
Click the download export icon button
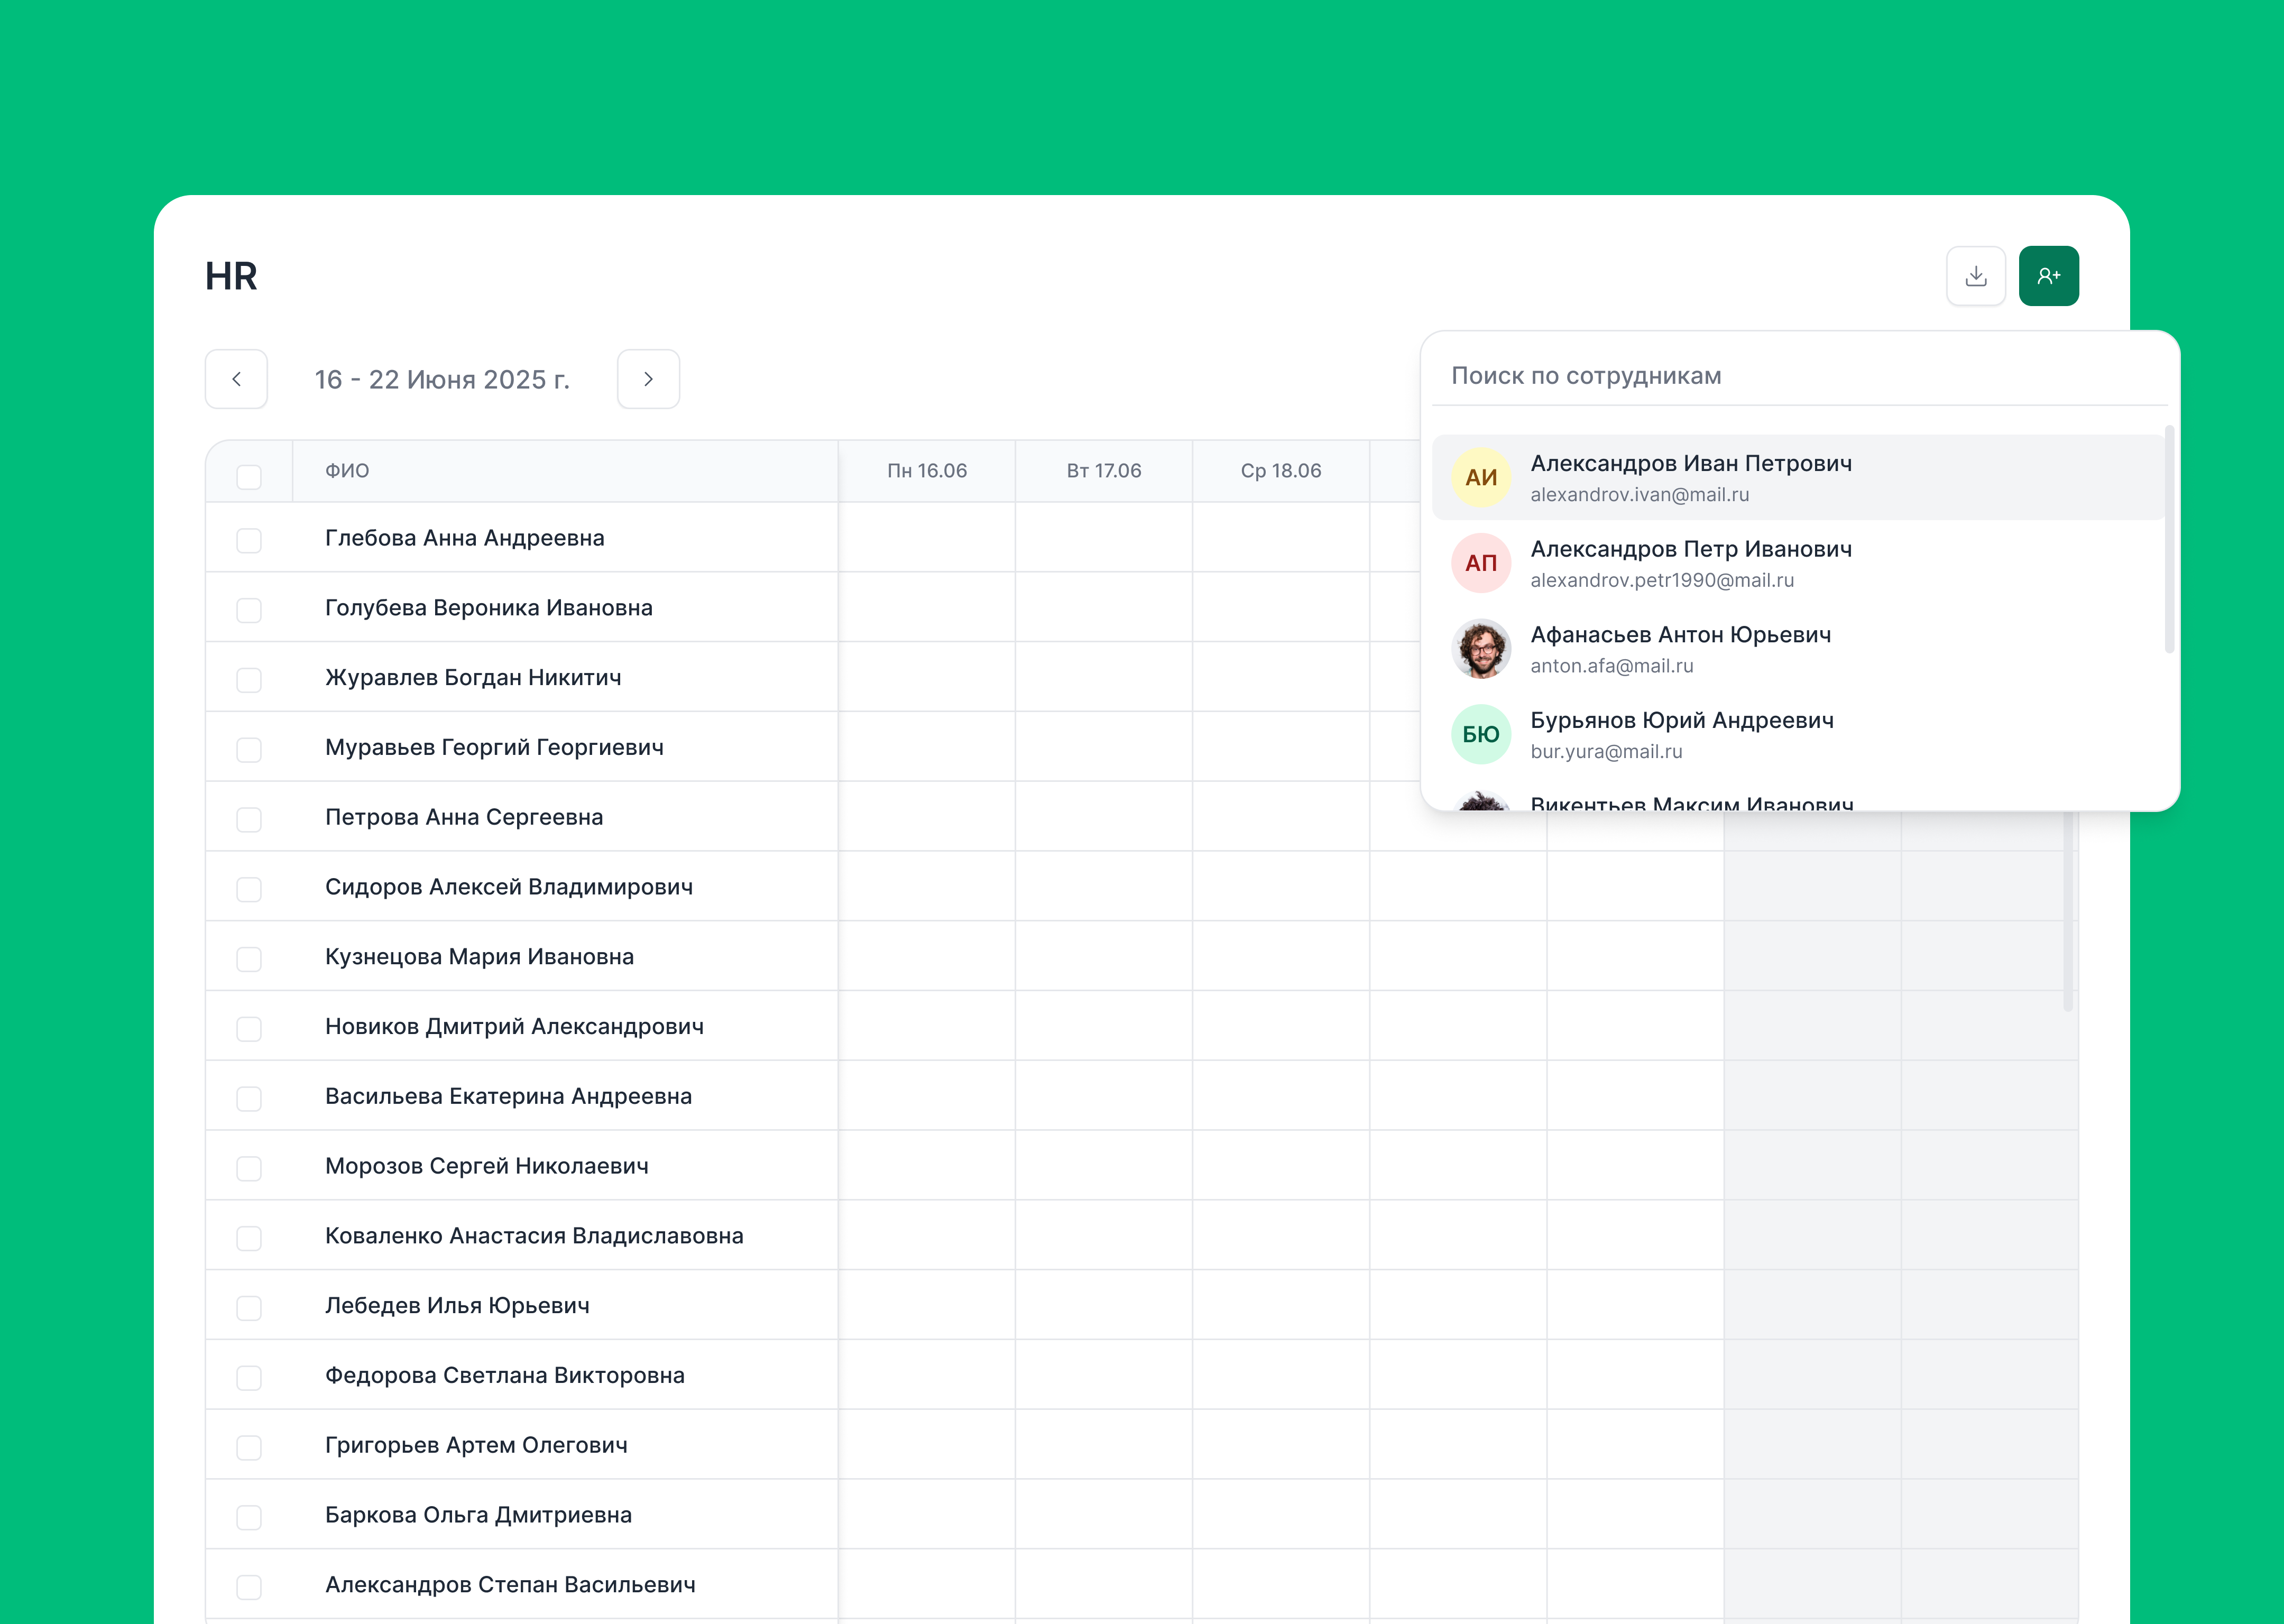[x=1975, y=276]
